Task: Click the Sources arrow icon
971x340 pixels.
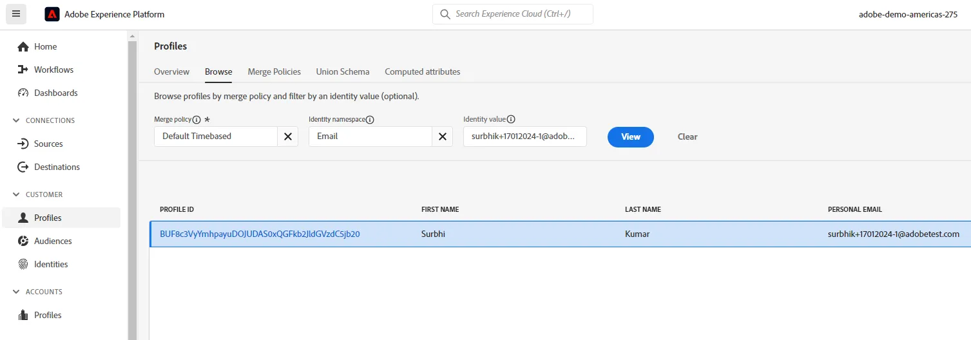Action: pos(23,144)
